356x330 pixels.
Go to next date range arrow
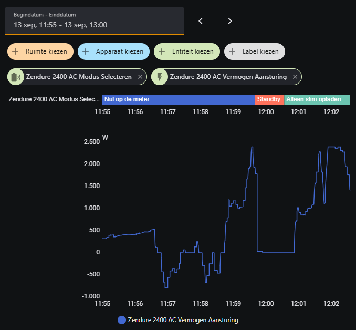[x=229, y=21]
